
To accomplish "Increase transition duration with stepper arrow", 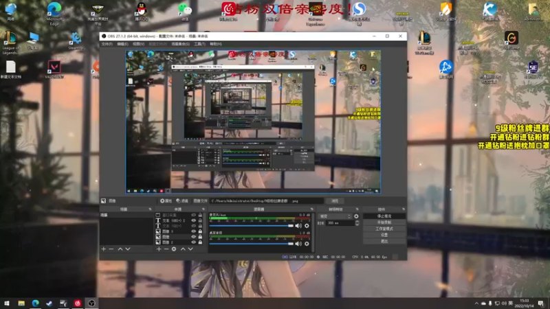I will [357, 221].
